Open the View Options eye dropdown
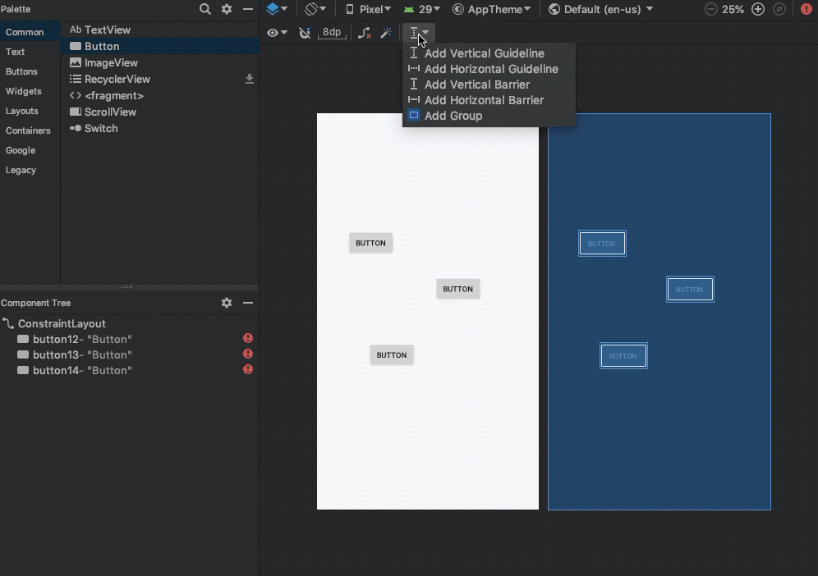Screen dimensions: 818x576 [277, 32]
